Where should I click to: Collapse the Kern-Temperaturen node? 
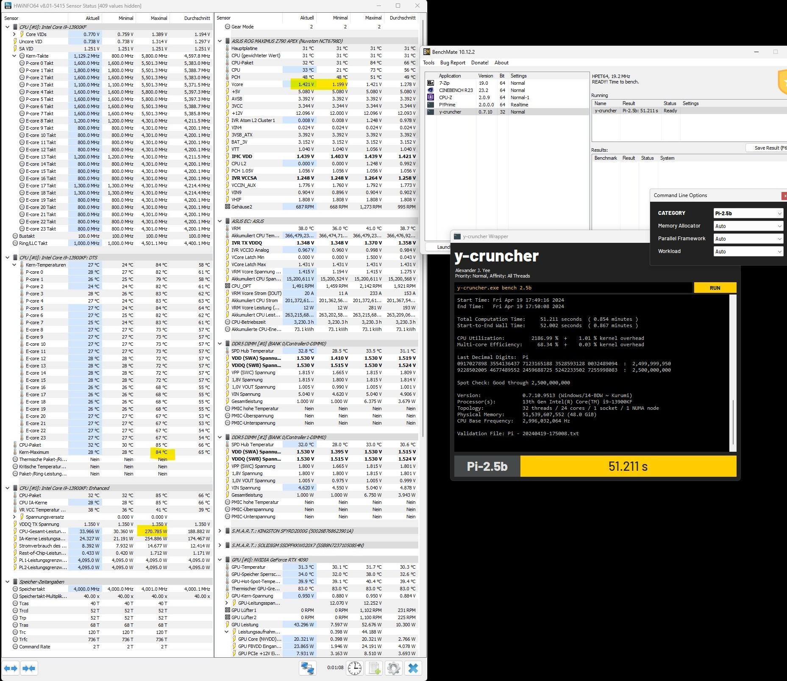[14, 265]
